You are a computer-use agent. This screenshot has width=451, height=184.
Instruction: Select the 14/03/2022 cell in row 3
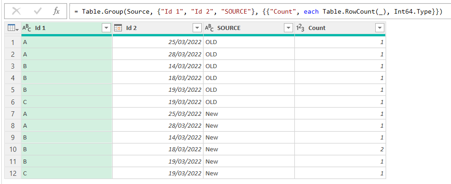pos(157,66)
